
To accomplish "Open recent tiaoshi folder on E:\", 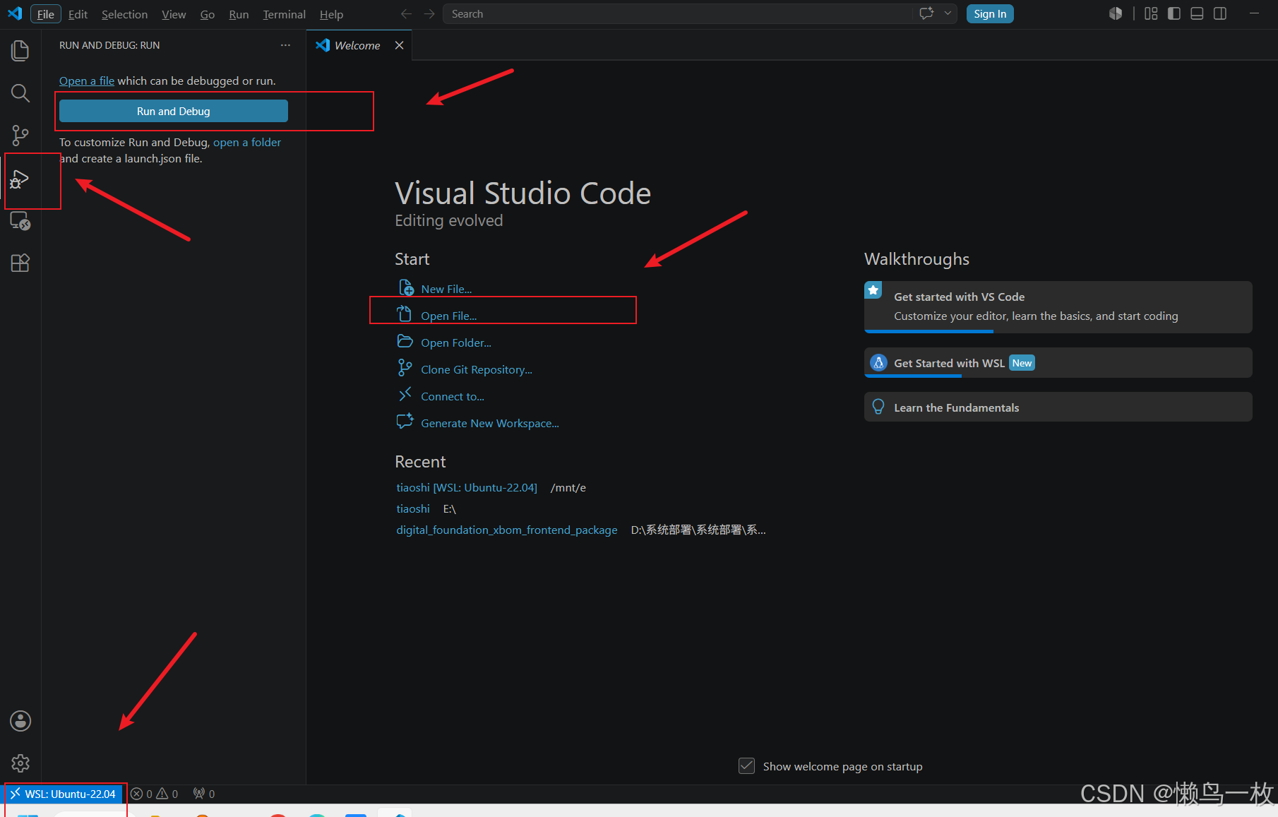I will coord(413,508).
